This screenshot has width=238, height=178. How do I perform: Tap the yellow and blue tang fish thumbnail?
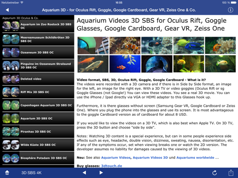click(189, 45)
